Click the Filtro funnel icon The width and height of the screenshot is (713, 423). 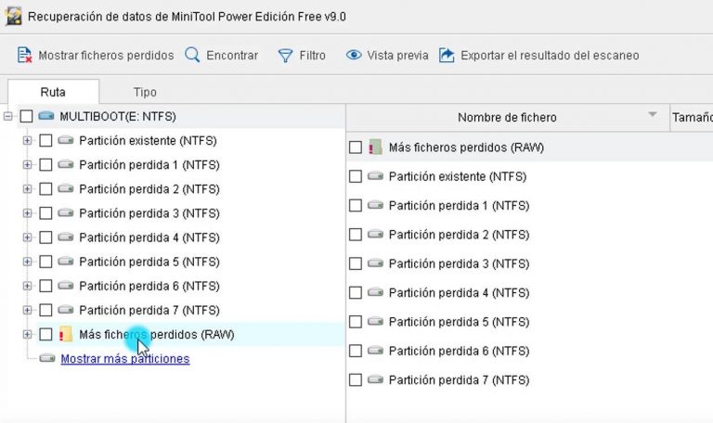click(285, 56)
